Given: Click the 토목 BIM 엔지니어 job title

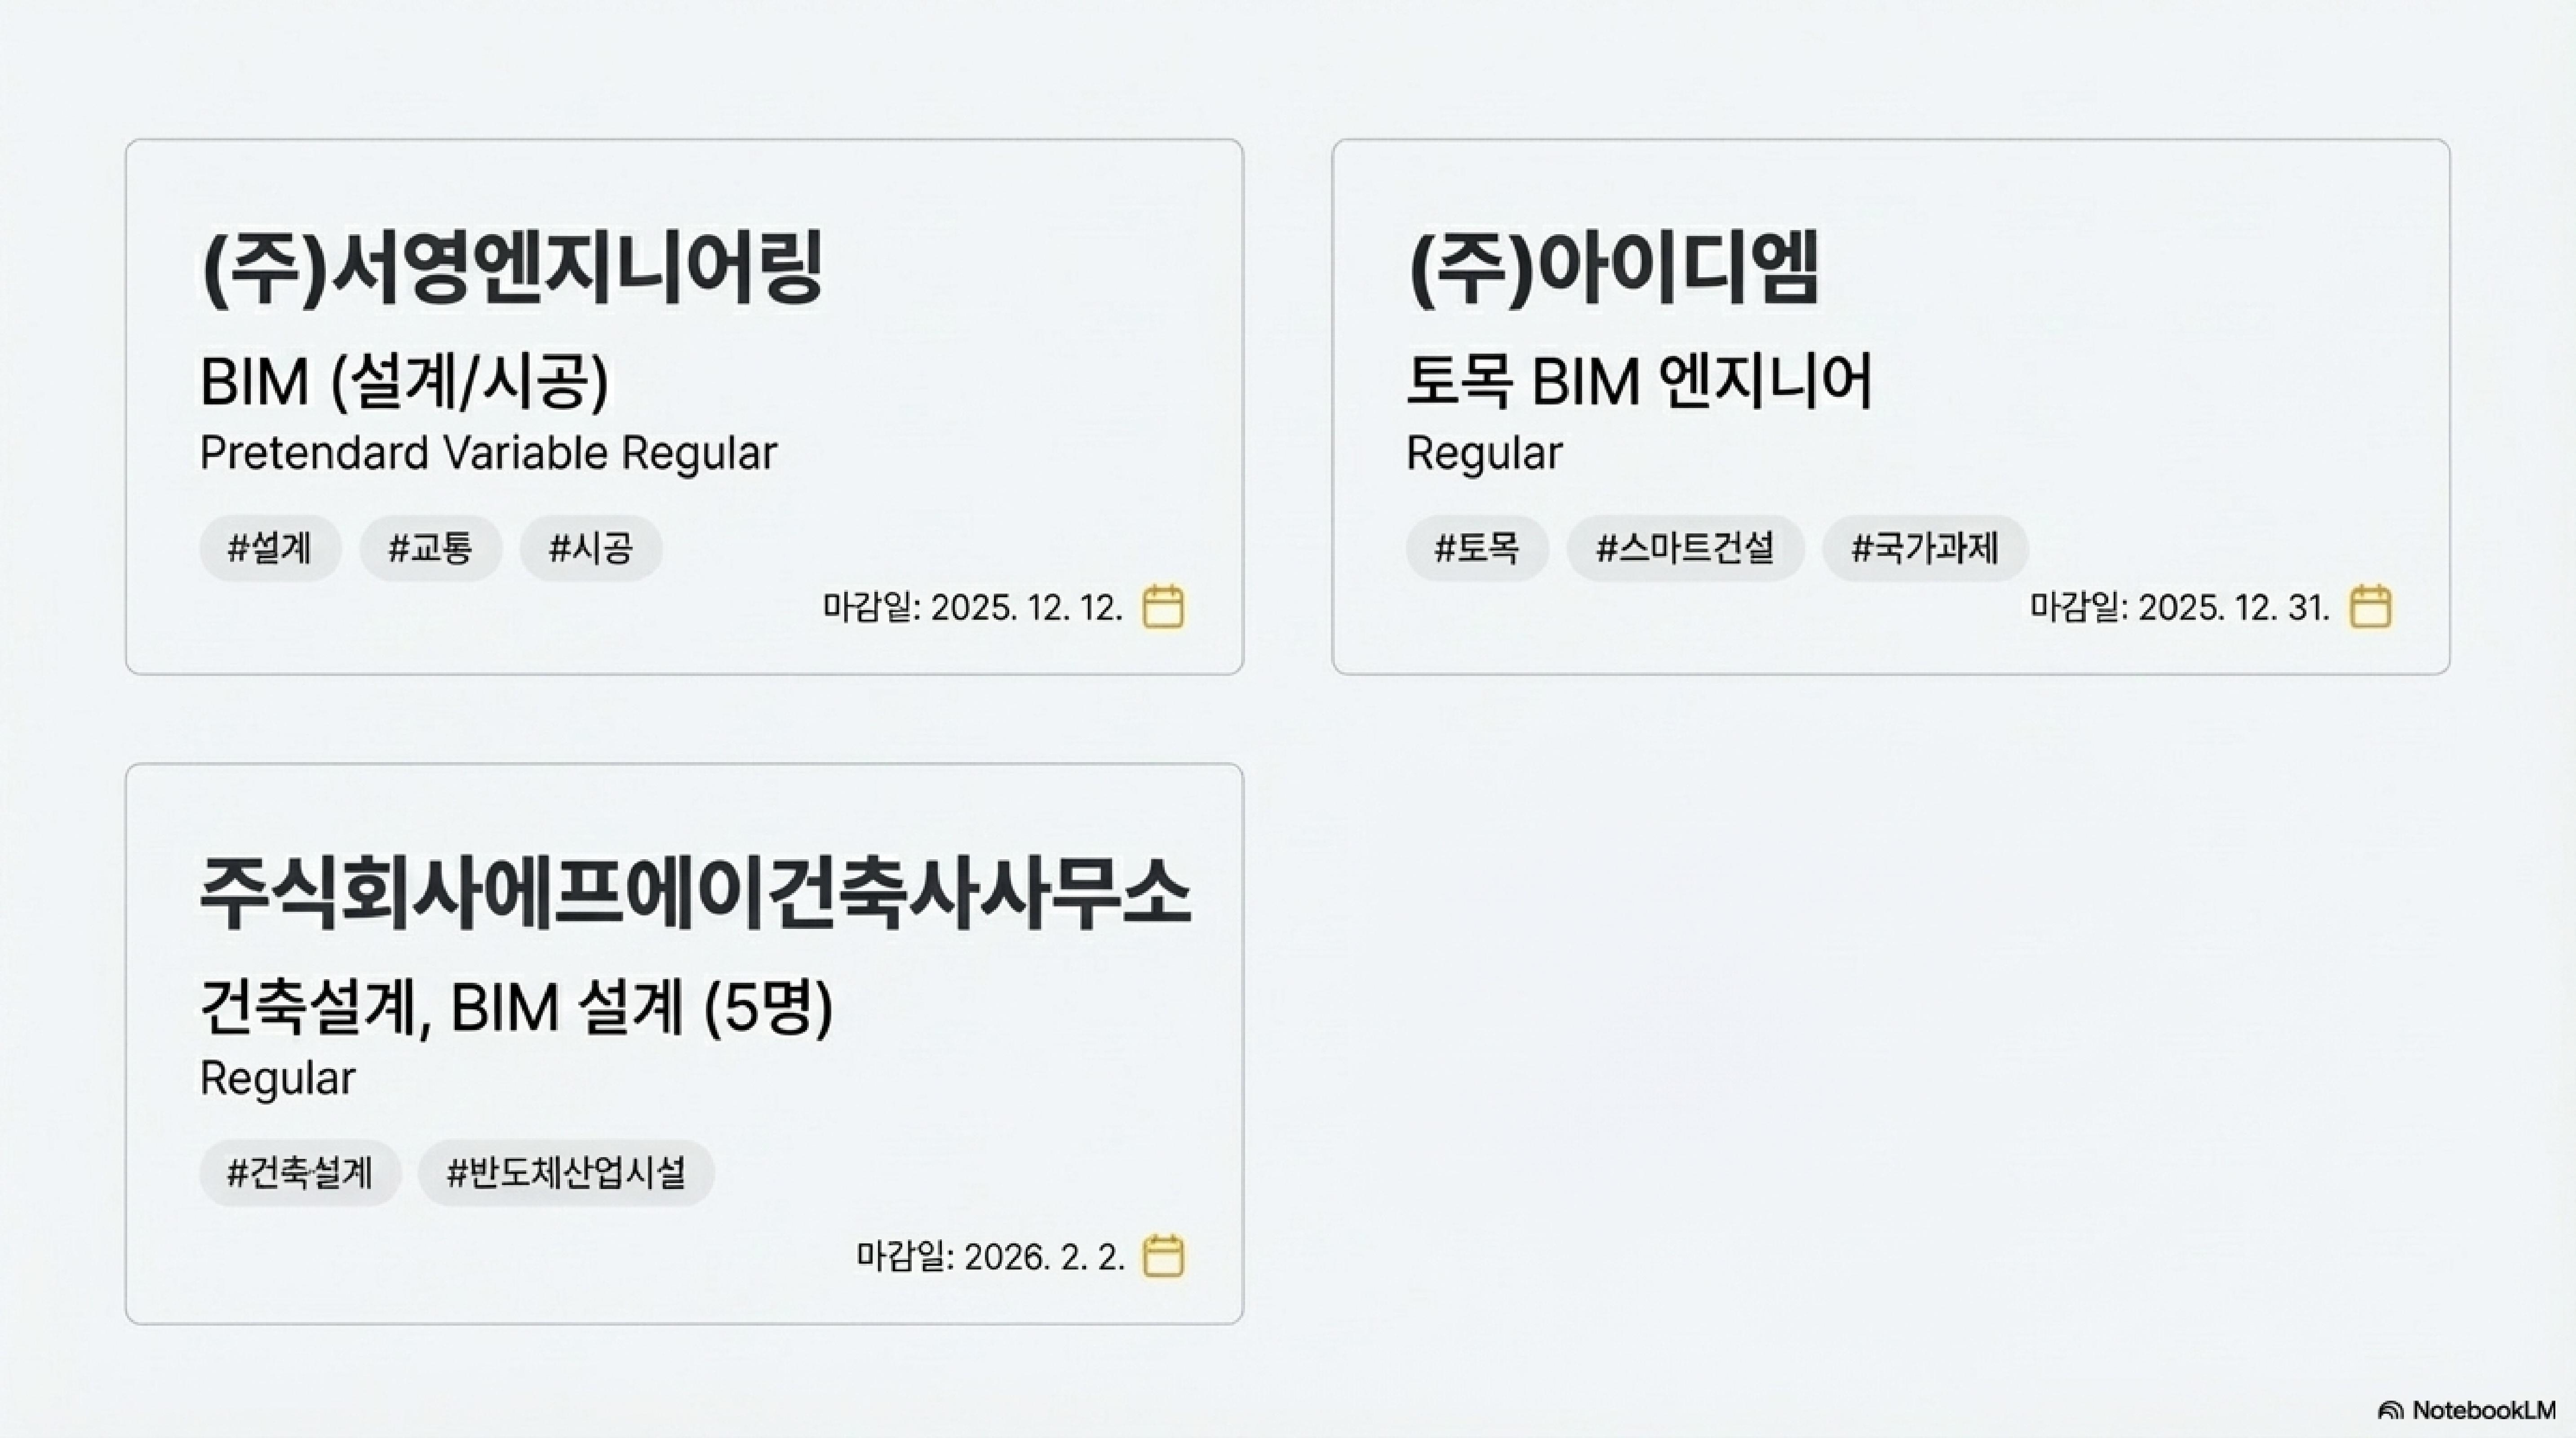Looking at the screenshot, I should pos(1639,382).
